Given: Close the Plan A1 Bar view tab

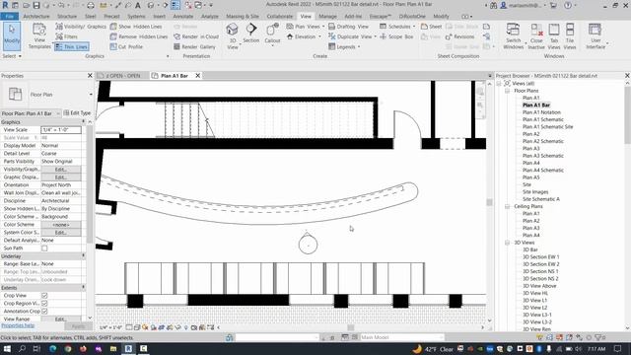Looking at the screenshot, I should [x=198, y=76].
